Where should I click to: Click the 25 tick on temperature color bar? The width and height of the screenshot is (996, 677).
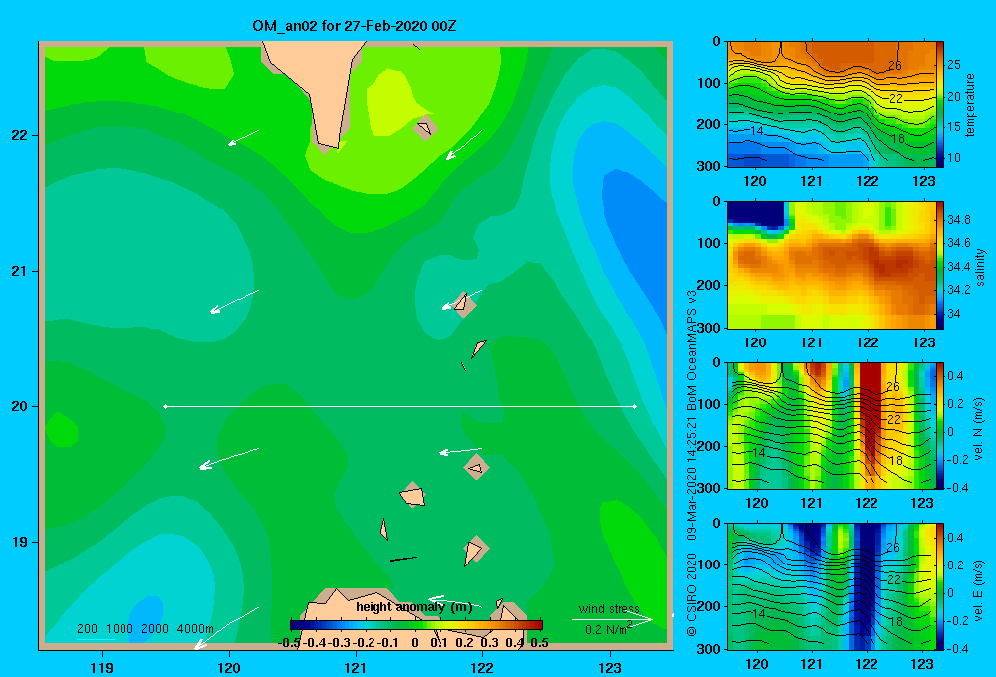[x=953, y=65]
